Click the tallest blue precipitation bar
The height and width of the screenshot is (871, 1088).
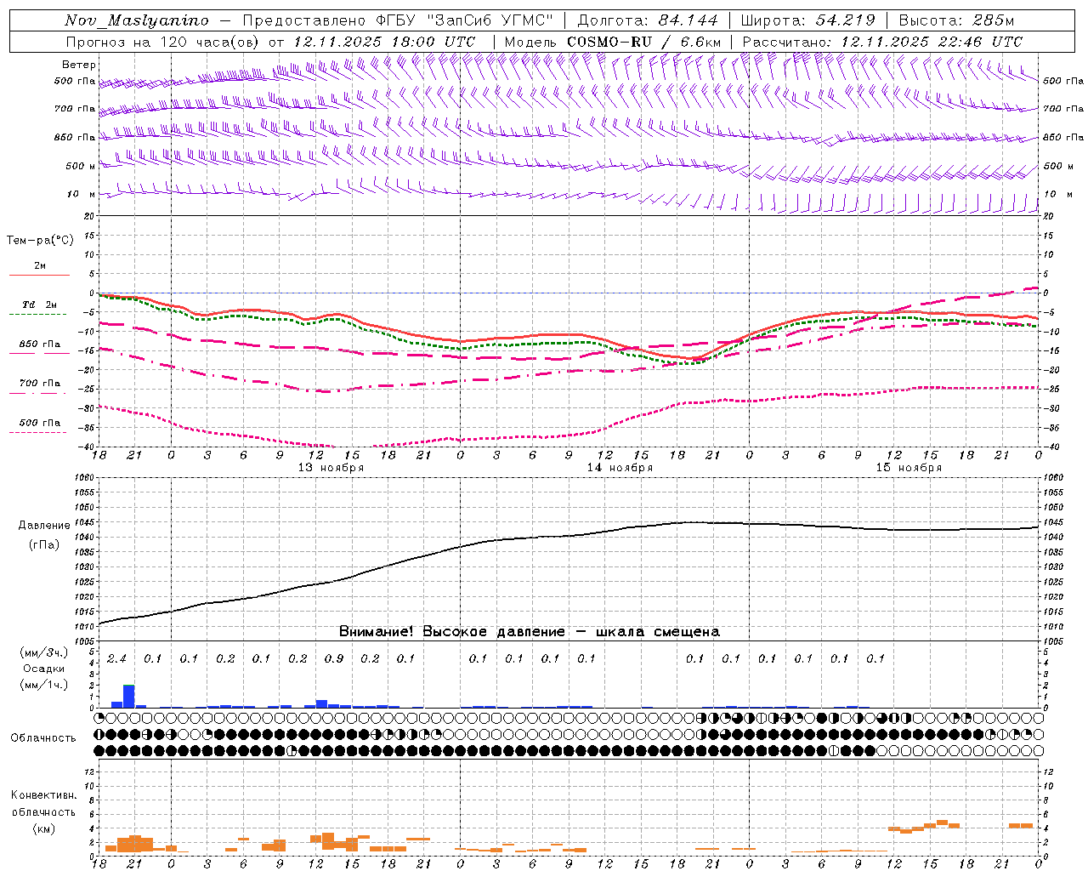(129, 696)
